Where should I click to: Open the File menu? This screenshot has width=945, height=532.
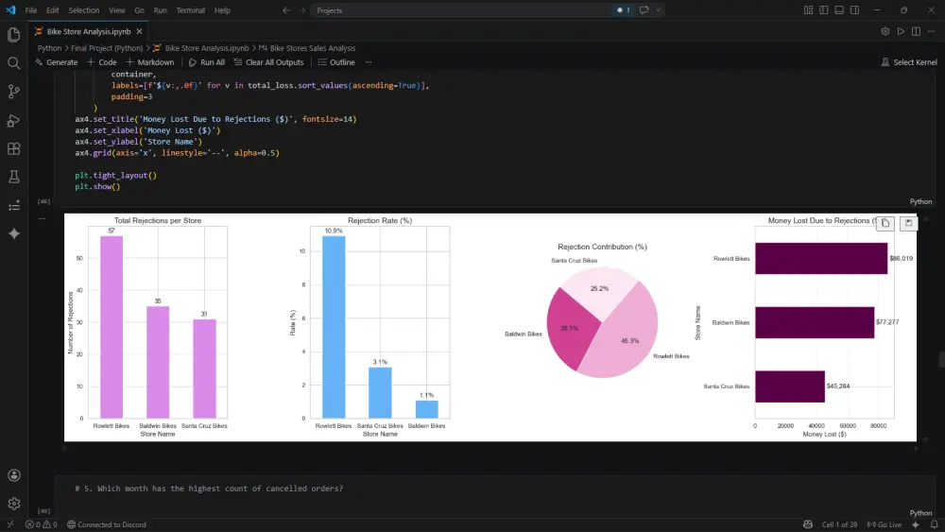pos(31,10)
